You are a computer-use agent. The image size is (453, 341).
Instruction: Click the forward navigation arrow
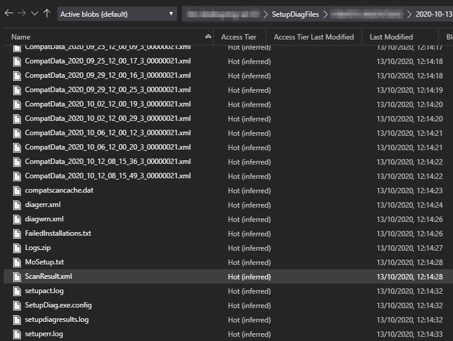[x=22, y=14]
